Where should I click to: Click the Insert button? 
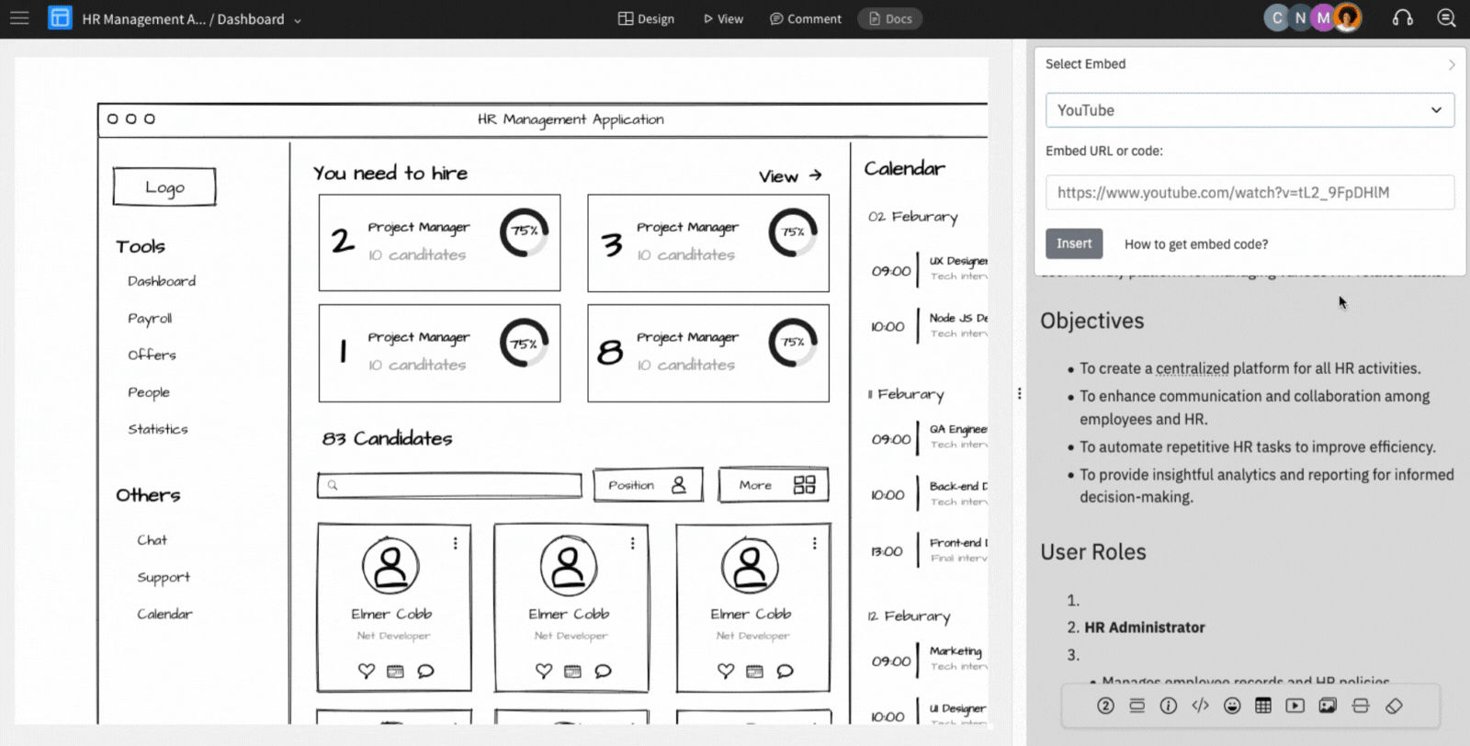[1074, 243]
